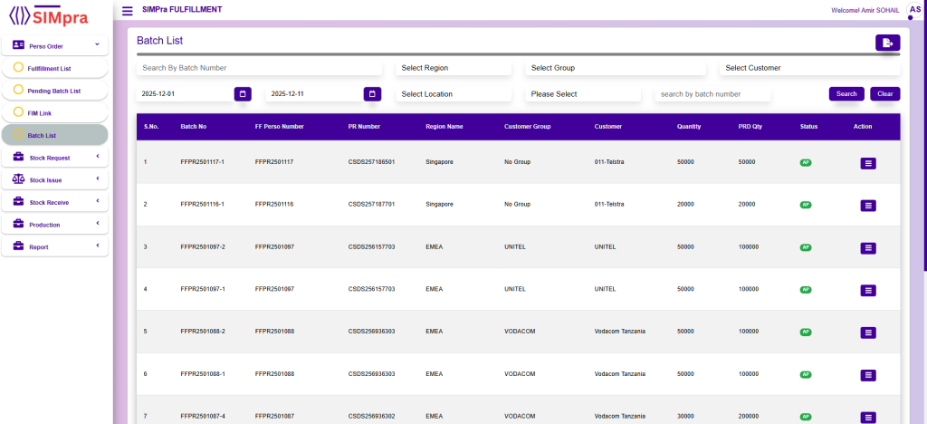Screen dimensions: 927x424
Task: Open action menu for batch FFPR2501088-1
Action: [868, 374]
